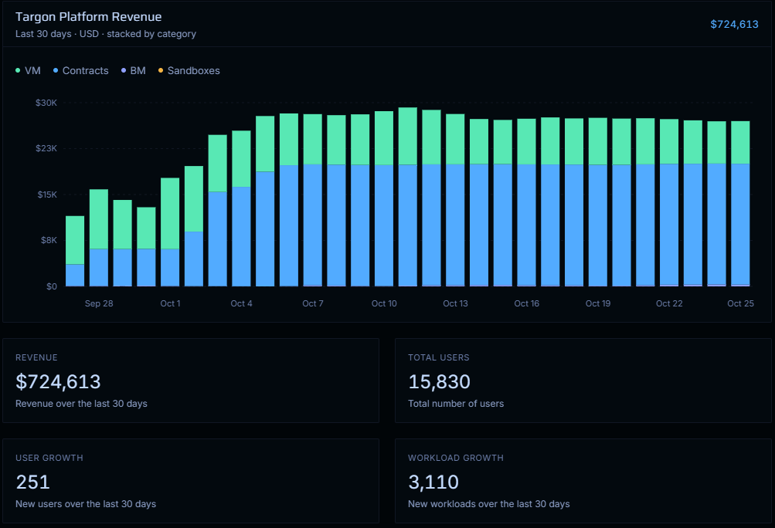Toggle the VM legend entry
Image resolution: width=775 pixels, height=528 pixels.
coord(28,70)
